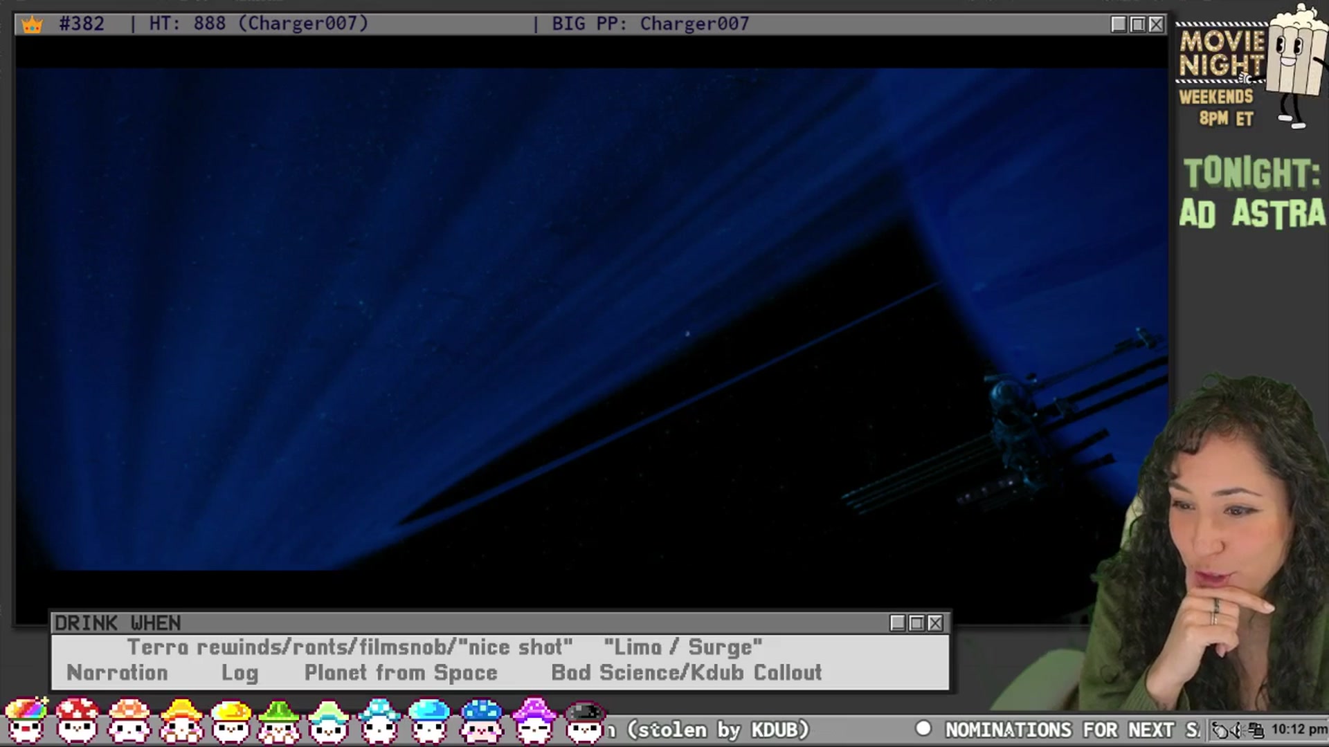Image resolution: width=1329 pixels, height=747 pixels.
Task: Click the "TONIGHT:" heading
Action: pos(1251,173)
